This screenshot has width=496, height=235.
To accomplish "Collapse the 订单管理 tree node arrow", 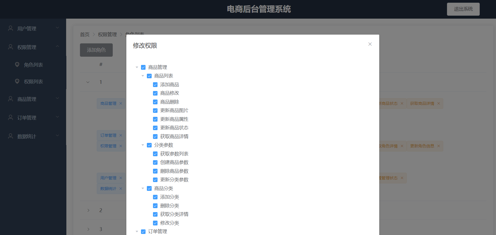I will click(x=137, y=232).
